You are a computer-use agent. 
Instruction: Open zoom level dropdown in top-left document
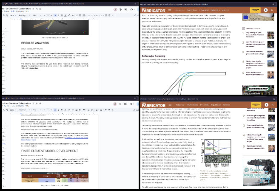click(x=11, y=15)
